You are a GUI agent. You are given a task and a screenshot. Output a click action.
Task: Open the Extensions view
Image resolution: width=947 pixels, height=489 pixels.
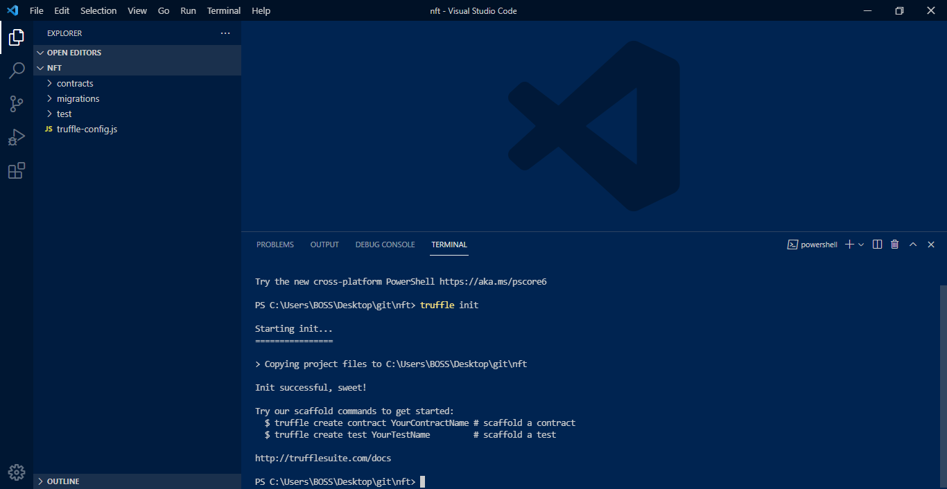[x=17, y=170]
